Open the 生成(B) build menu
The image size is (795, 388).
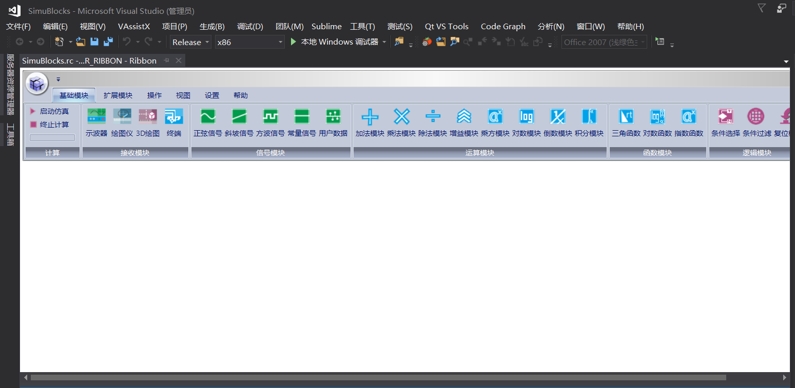[x=212, y=27]
